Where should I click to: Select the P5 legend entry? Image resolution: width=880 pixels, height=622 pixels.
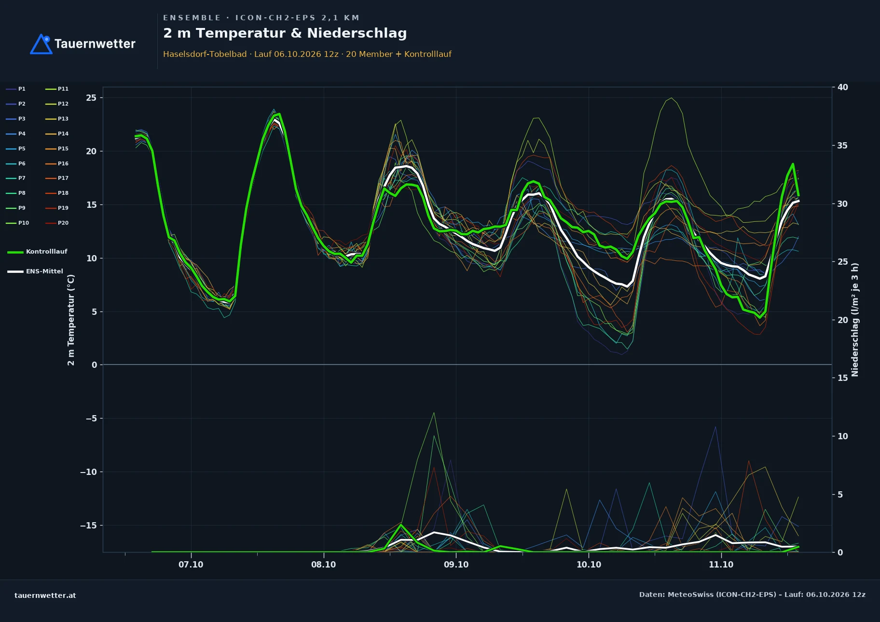tap(16, 149)
